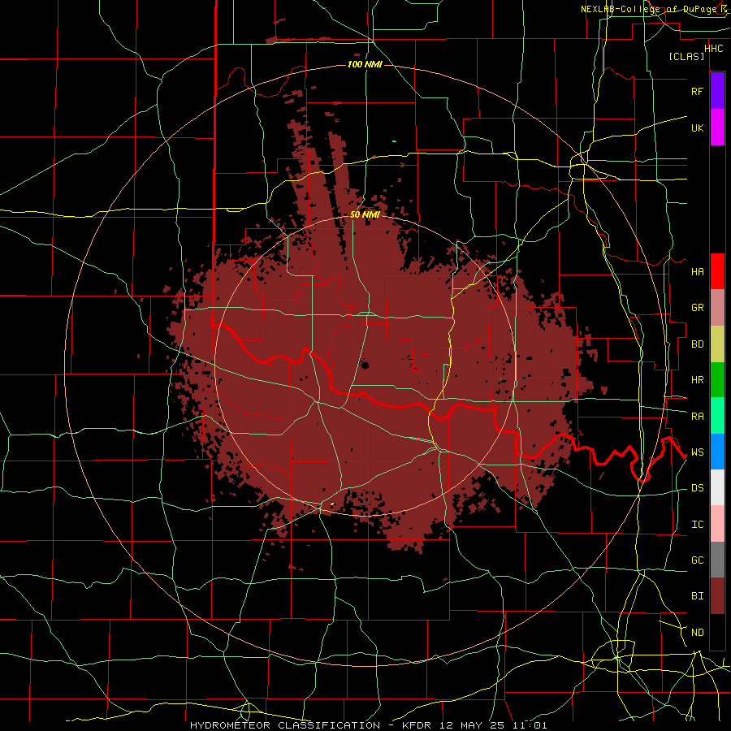Image resolution: width=731 pixels, height=731 pixels.
Task: Select the GC gray legend swatch
Action: click(x=717, y=560)
